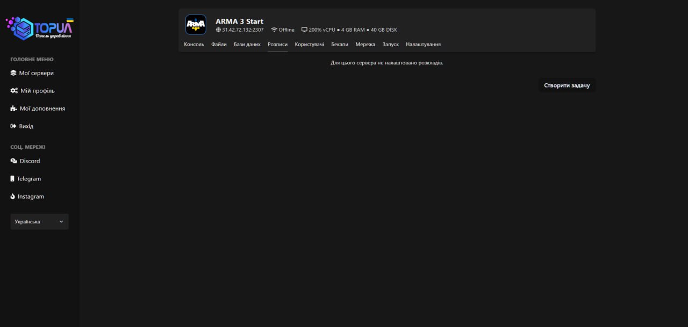Expand language selector chevron arrow
The height and width of the screenshot is (327, 688).
point(61,222)
